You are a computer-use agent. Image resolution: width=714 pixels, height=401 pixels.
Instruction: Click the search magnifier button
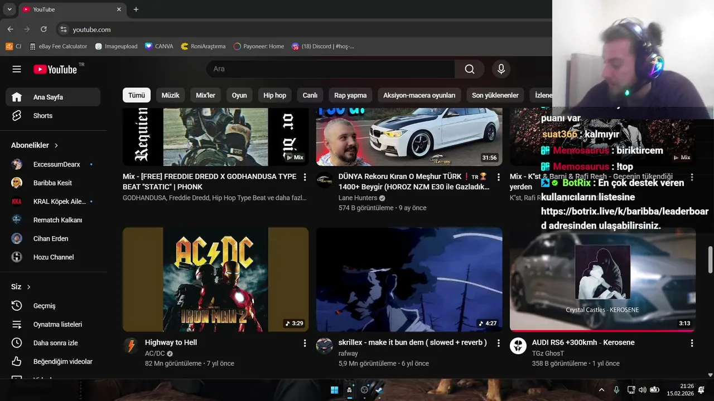[470, 69]
